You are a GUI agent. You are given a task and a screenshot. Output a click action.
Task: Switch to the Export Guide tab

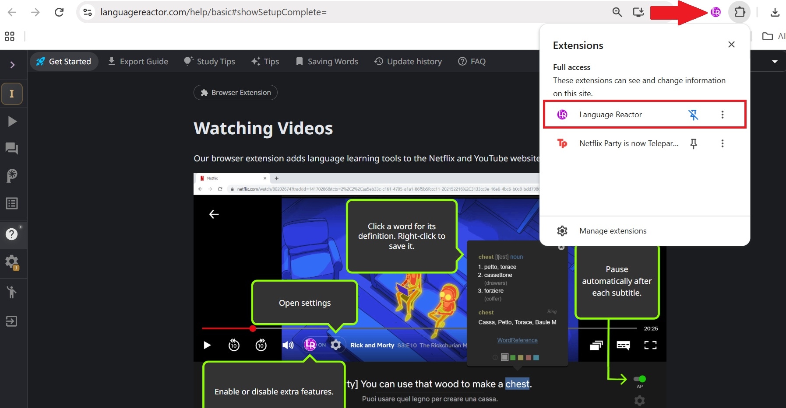tap(138, 62)
